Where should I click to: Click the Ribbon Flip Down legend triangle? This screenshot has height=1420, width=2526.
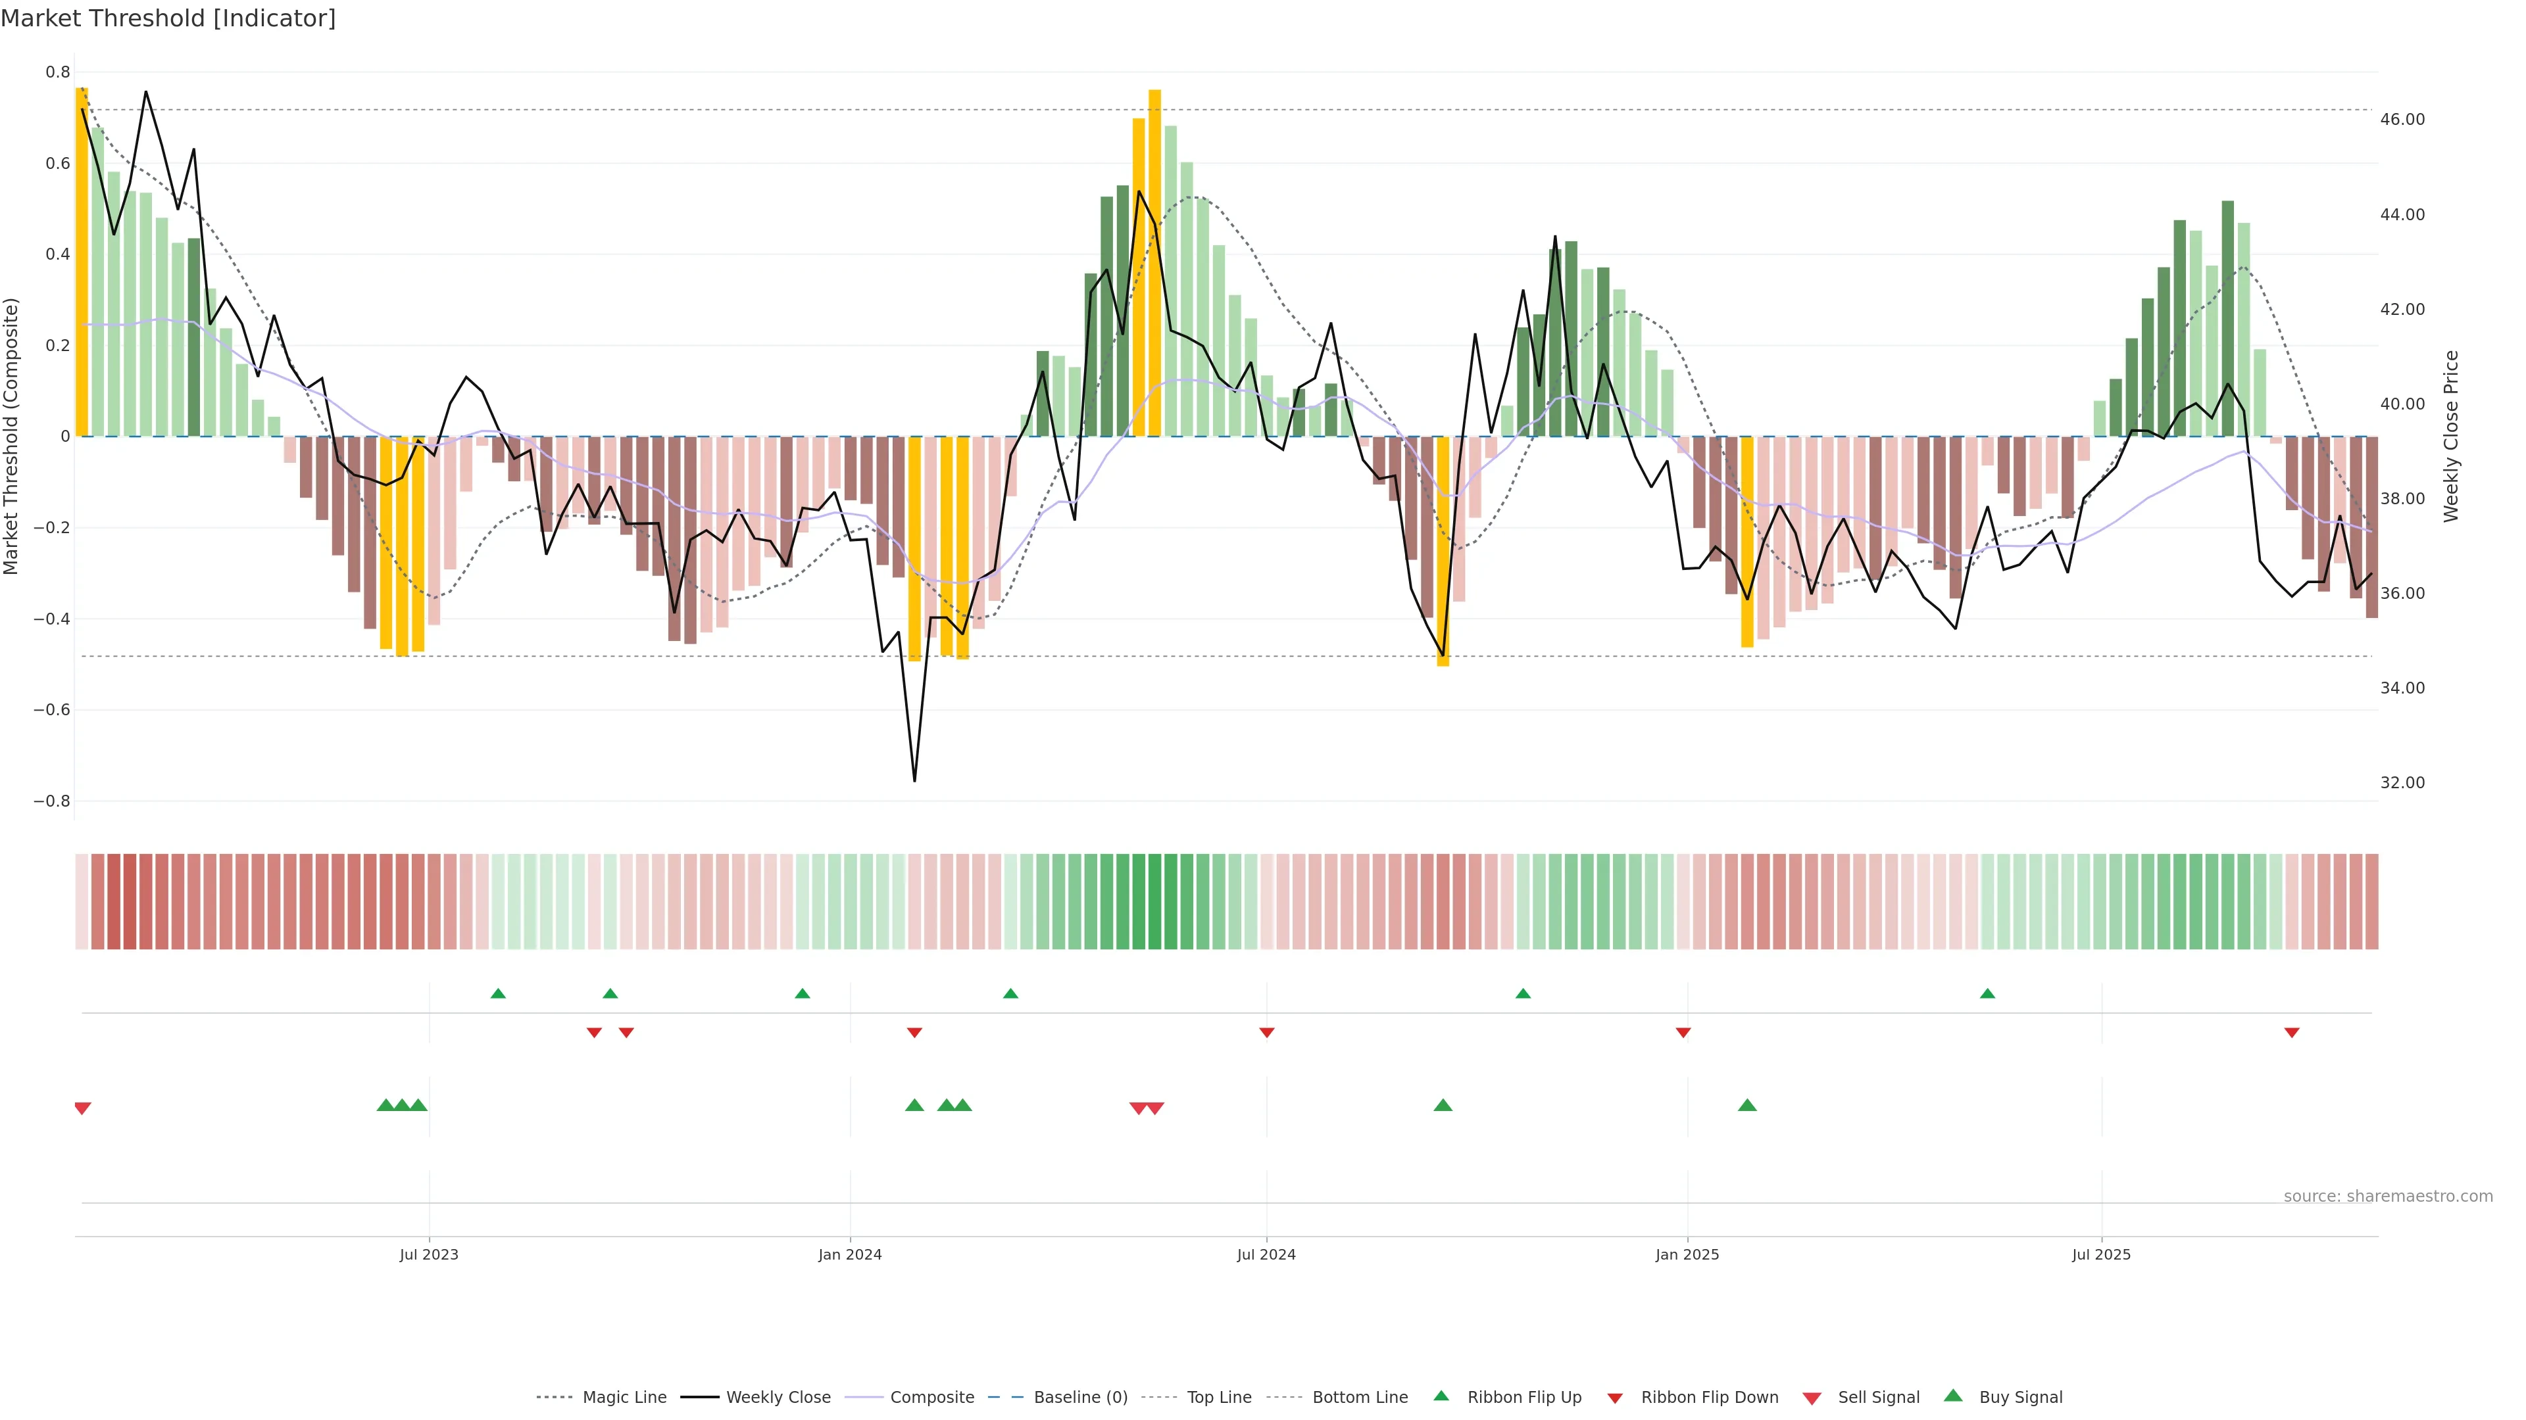point(1615,1398)
